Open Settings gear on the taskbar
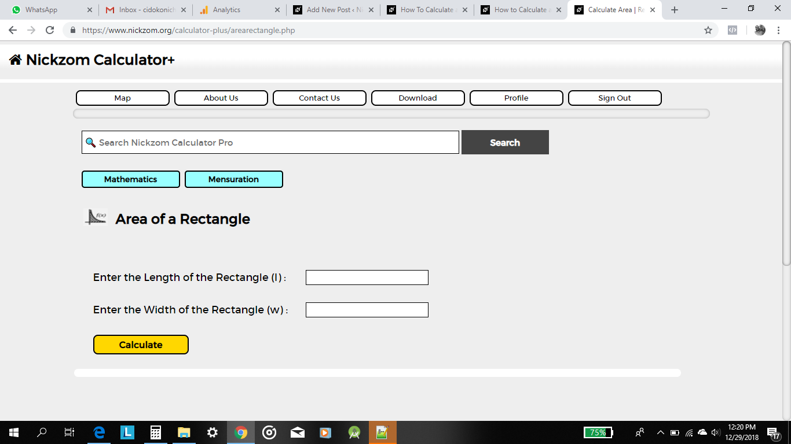Screen dimensions: 791x444 click(x=213, y=432)
